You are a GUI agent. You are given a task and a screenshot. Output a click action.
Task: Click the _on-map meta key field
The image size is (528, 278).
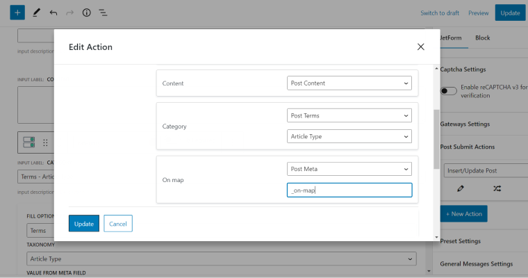pyautogui.click(x=349, y=190)
